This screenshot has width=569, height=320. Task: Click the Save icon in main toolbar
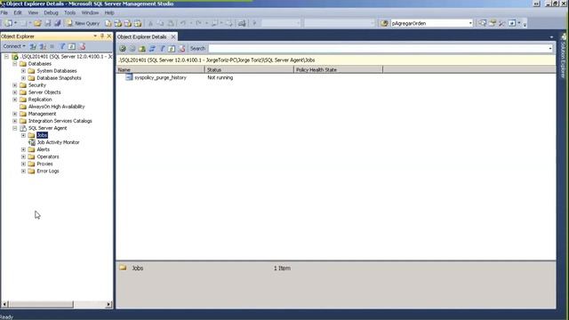(47, 23)
